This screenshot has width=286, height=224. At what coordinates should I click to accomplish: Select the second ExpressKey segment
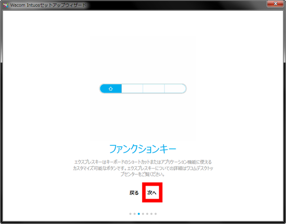[x=132, y=88]
